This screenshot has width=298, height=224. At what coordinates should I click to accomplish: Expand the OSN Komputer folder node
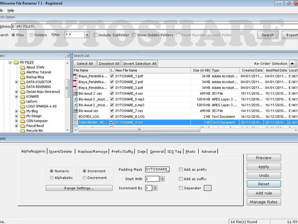[16, 121]
